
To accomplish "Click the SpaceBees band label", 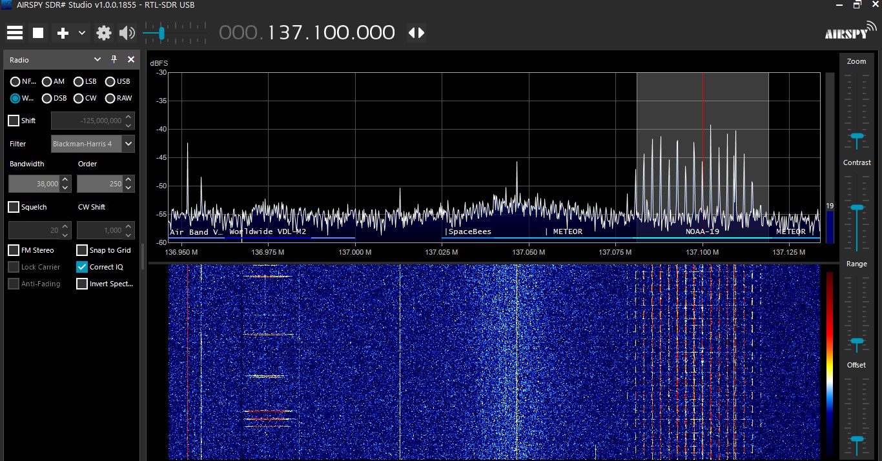I will 470,231.
